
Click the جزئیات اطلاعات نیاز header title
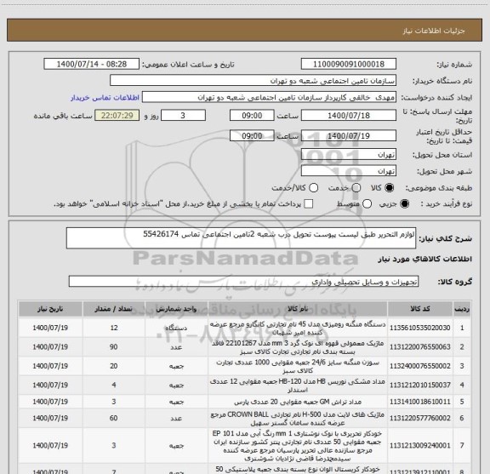tap(434, 31)
